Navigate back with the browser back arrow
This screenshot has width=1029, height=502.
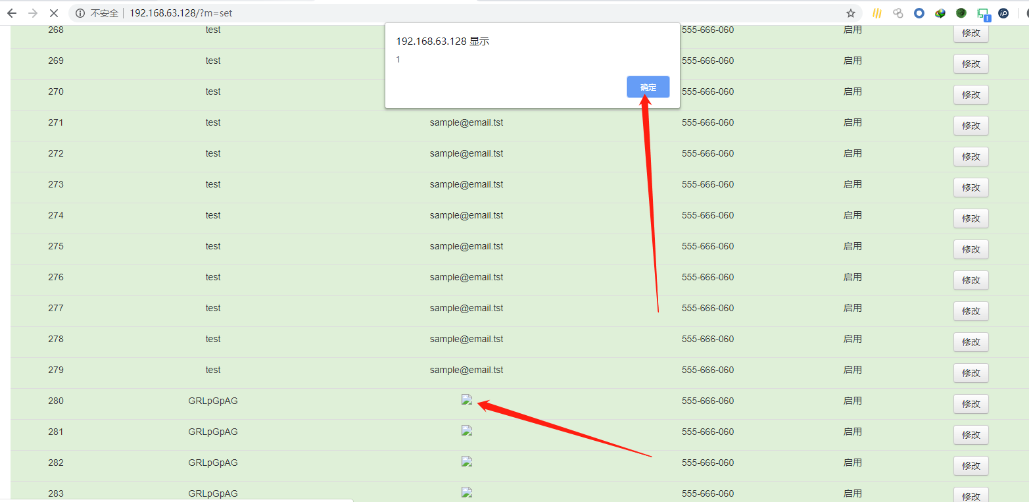click(x=12, y=13)
